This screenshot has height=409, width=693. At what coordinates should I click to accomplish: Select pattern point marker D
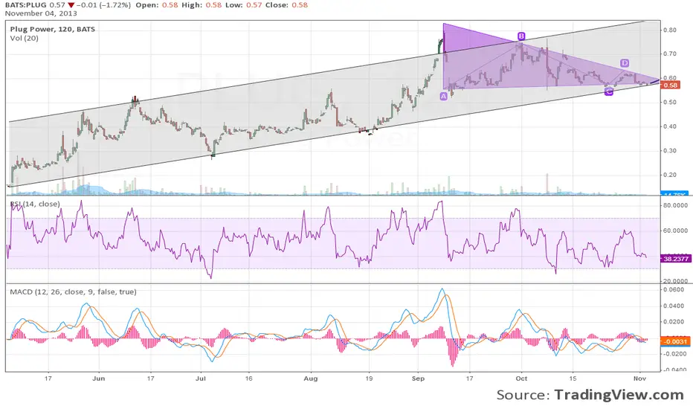(x=624, y=62)
